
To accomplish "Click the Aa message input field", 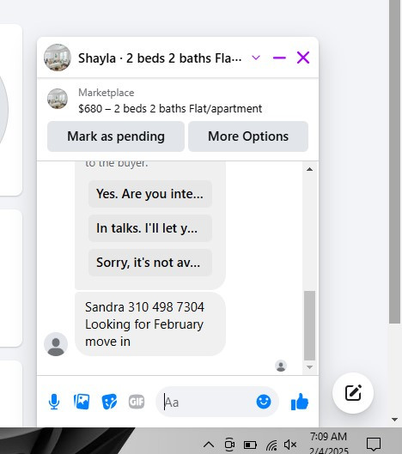I will pyautogui.click(x=209, y=402).
